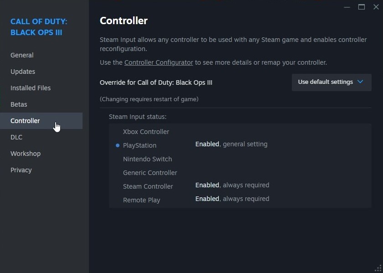The width and height of the screenshot is (383, 273).
Task: Close the properties window
Action: point(376,7)
